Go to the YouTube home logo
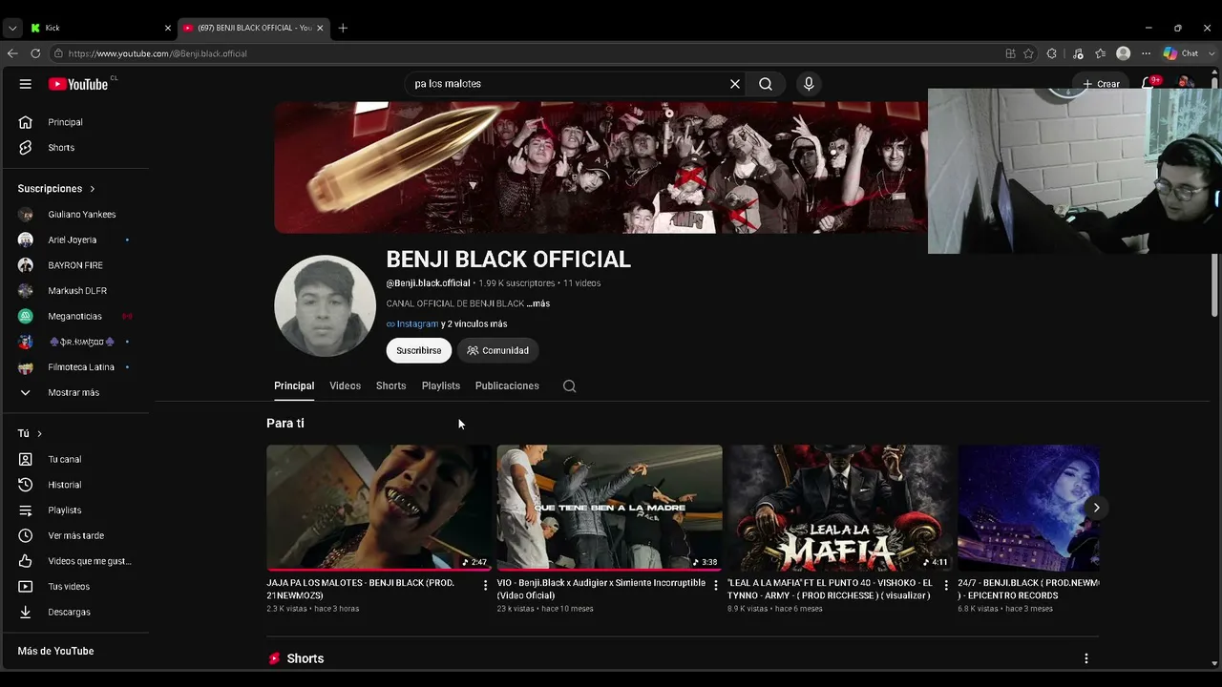This screenshot has height=687, width=1222. pos(78,84)
